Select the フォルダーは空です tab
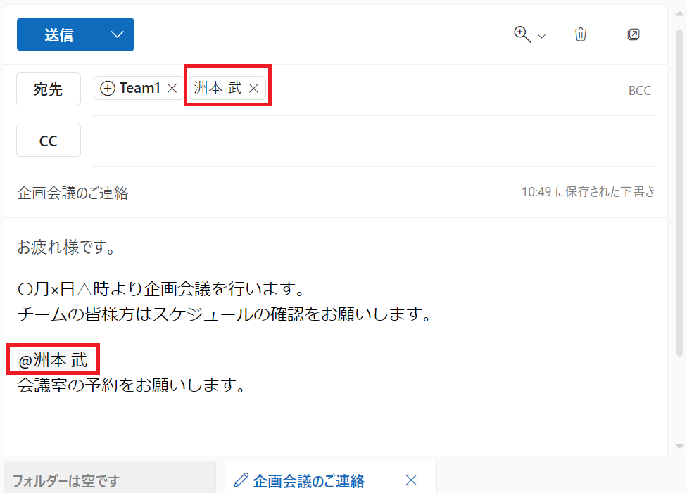Viewport: 687px width, 493px height. click(110, 478)
